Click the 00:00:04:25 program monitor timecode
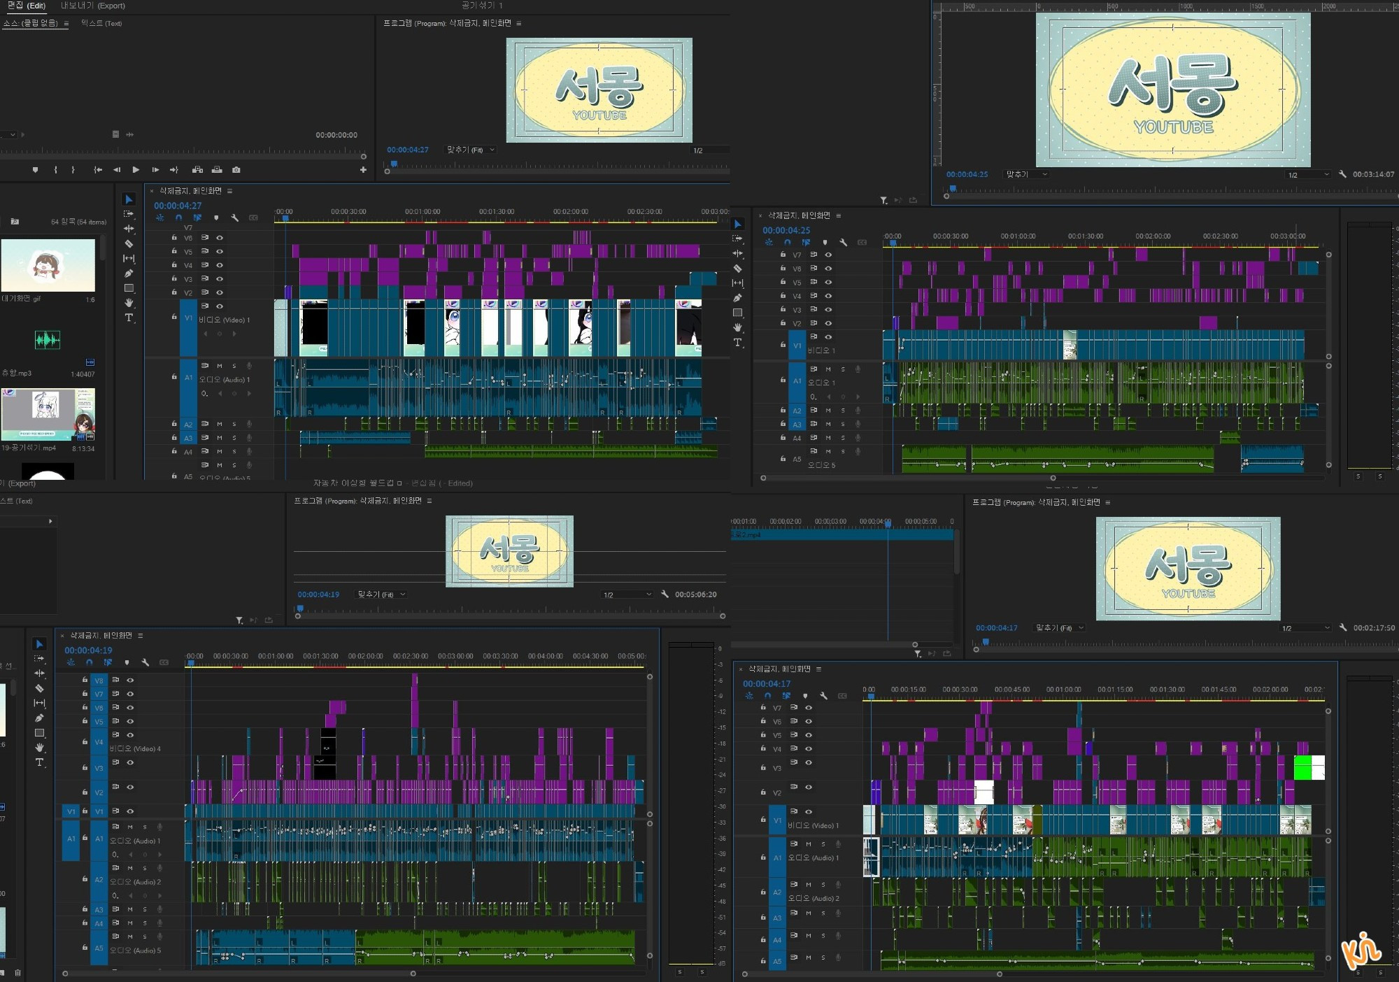Image resolution: width=1399 pixels, height=982 pixels. pyautogui.click(x=967, y=174)
